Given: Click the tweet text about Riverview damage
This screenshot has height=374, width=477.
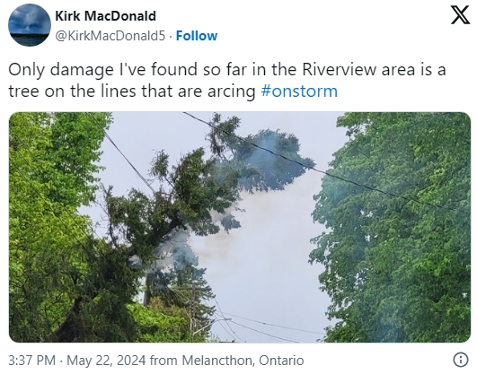Looking at the screenshot, I should coord(227,80).
